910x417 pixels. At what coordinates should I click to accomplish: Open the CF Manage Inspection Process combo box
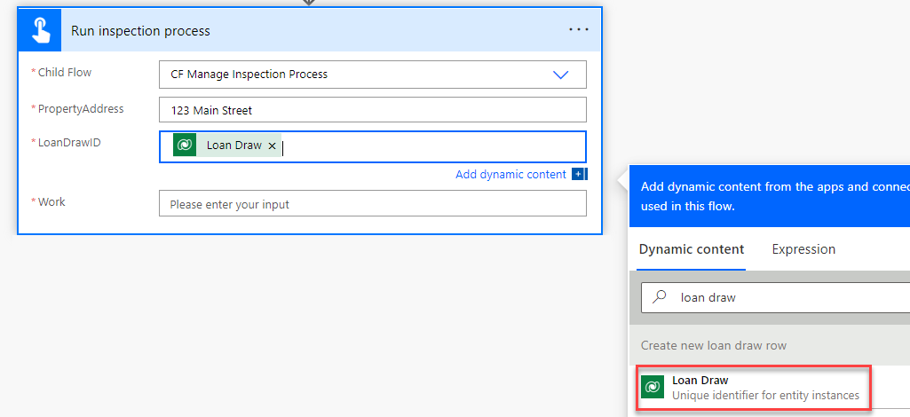355,75
